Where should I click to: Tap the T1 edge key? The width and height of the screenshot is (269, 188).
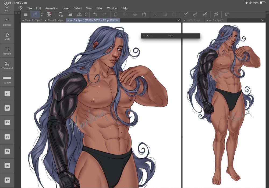[x=7, y=94]
